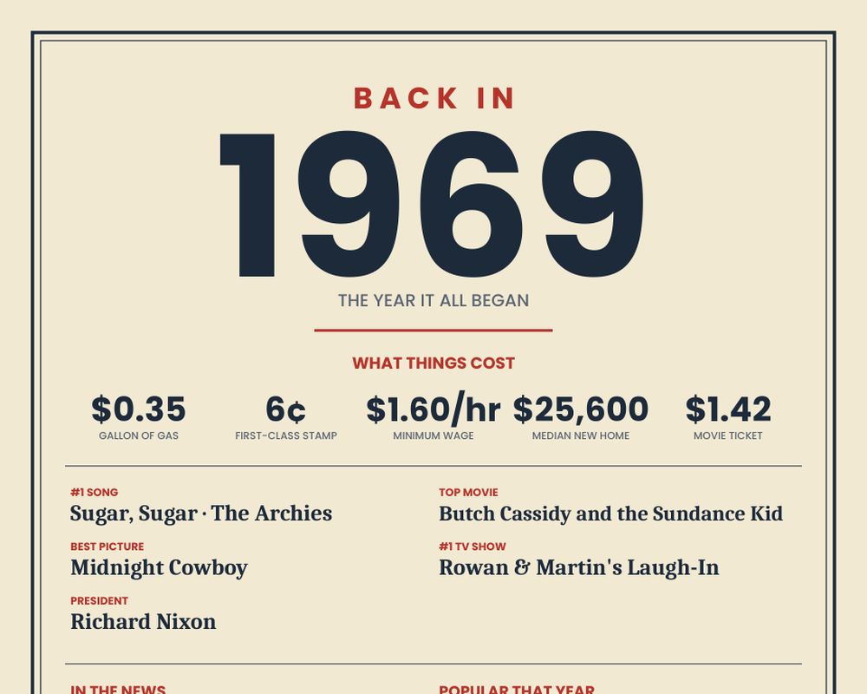The image size is (867, 694).
Task: Click the $1.60/hr minimum wage figure
Action: tap(433, 409)
